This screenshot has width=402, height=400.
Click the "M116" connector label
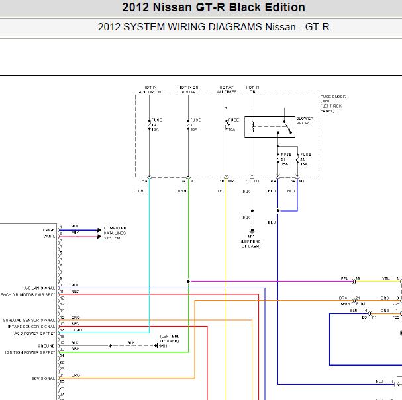click(345, 304)
